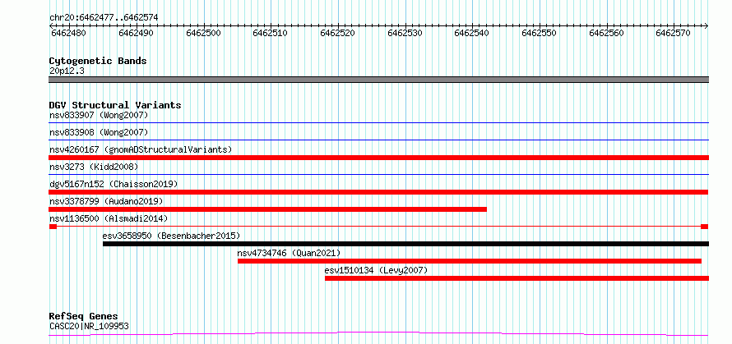This screenshot has height=344, width=732.
Task: Click ruler tick label 6462520
Action: click(x=337, y=33)
